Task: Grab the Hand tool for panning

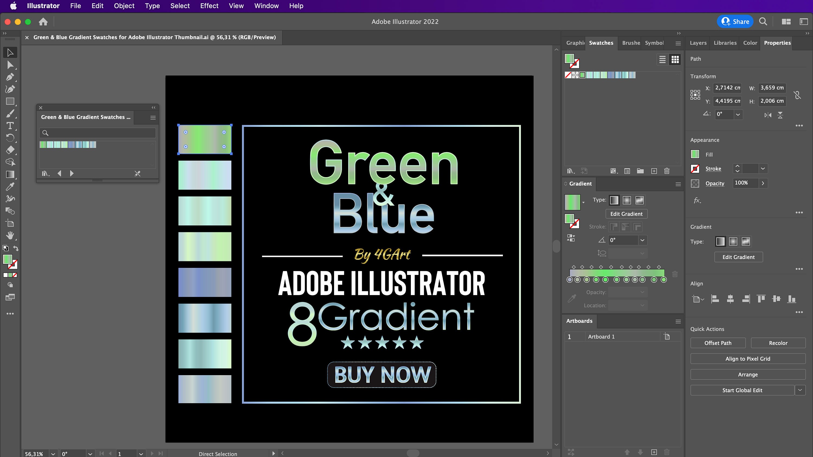Action: [x=10, y=236]
